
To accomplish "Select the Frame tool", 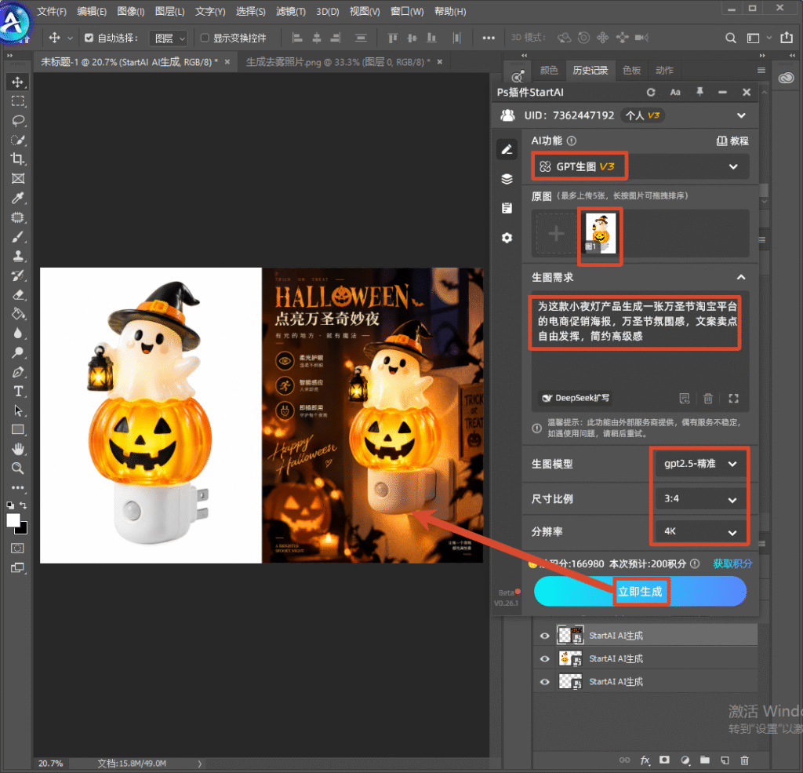I will tap(18, 178).
